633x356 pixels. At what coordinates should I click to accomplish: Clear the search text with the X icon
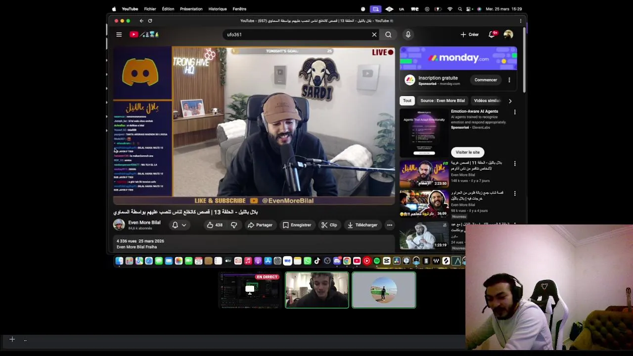(374, 35)
